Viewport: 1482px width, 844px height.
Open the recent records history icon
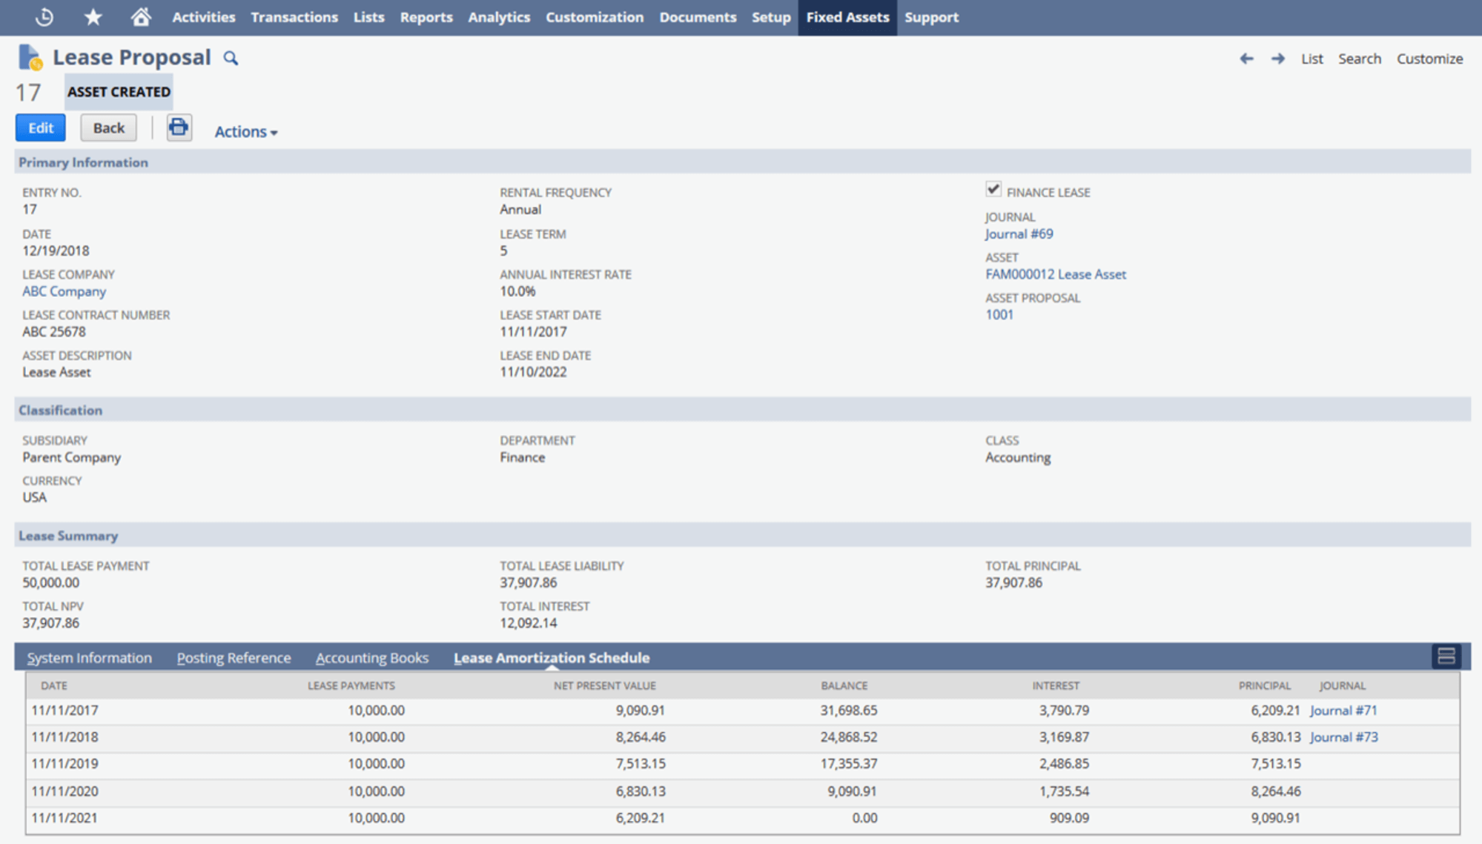point(44,17)
